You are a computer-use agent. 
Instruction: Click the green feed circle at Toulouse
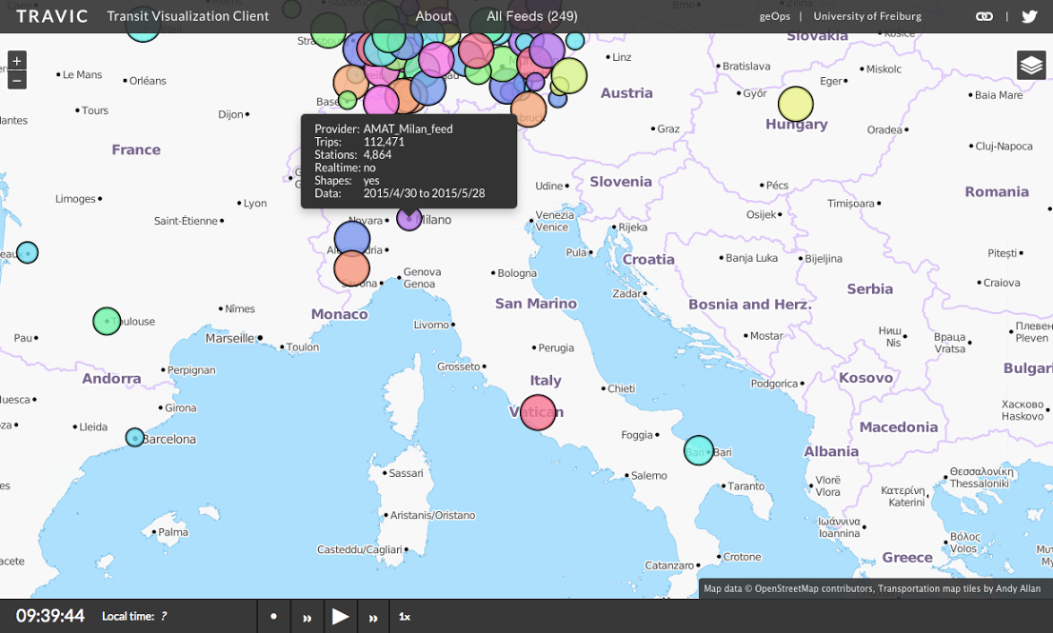pyautogui.click(x=107, y=321)
